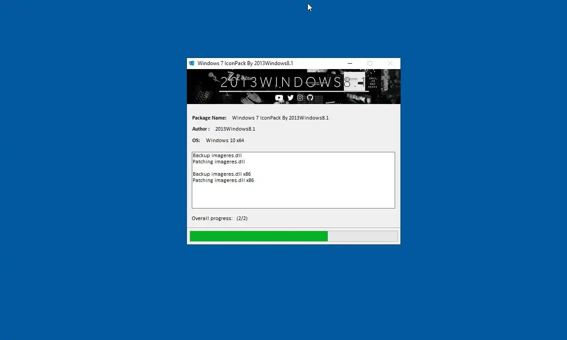Viewport: 567px width, 340px height.
Task: Click the 'Windows 10 x64' value
Action: tap(225, 140)
